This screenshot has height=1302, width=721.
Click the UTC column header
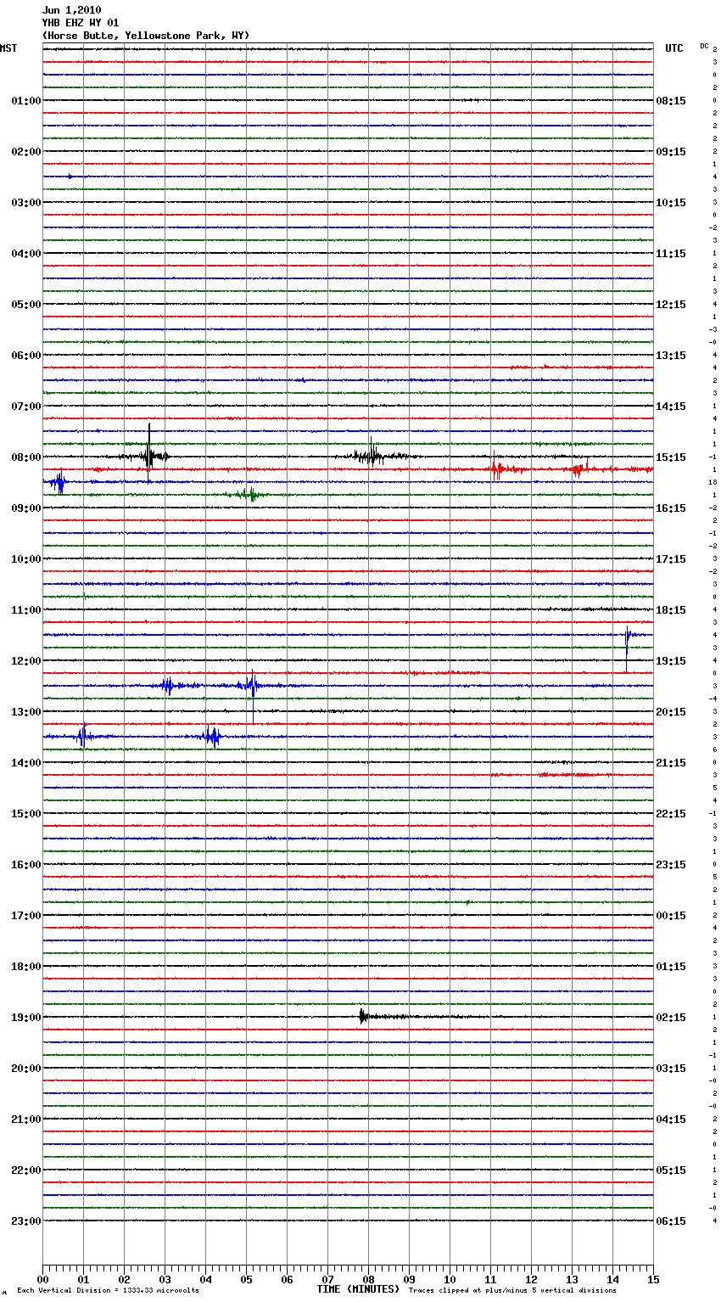673,48
